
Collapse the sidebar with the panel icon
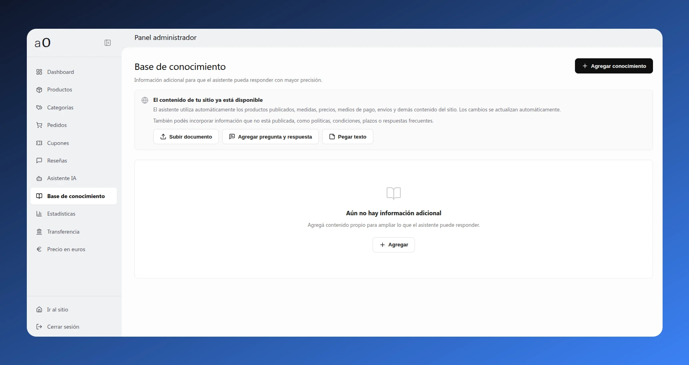tap(108, 43)
